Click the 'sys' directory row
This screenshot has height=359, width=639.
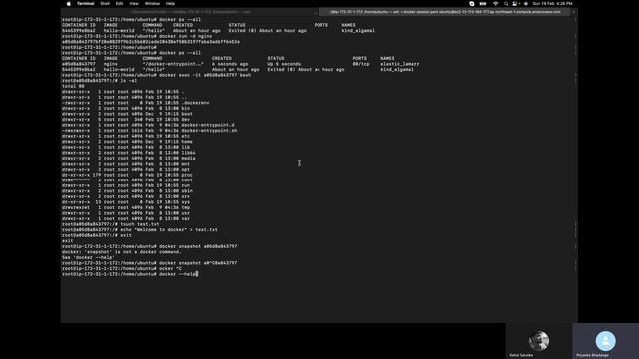[126, 202]
